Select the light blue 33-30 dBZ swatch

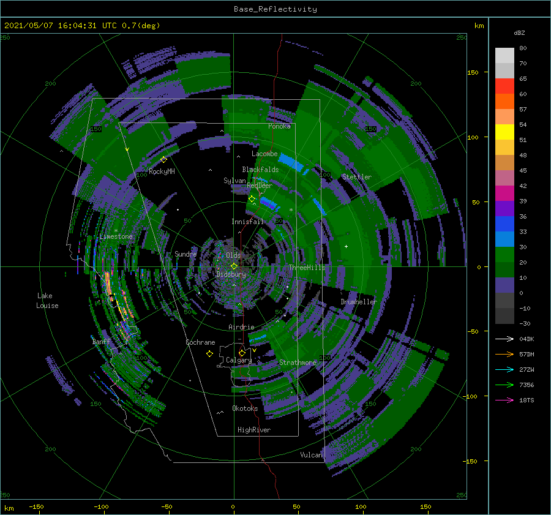(x=504, y=239)
